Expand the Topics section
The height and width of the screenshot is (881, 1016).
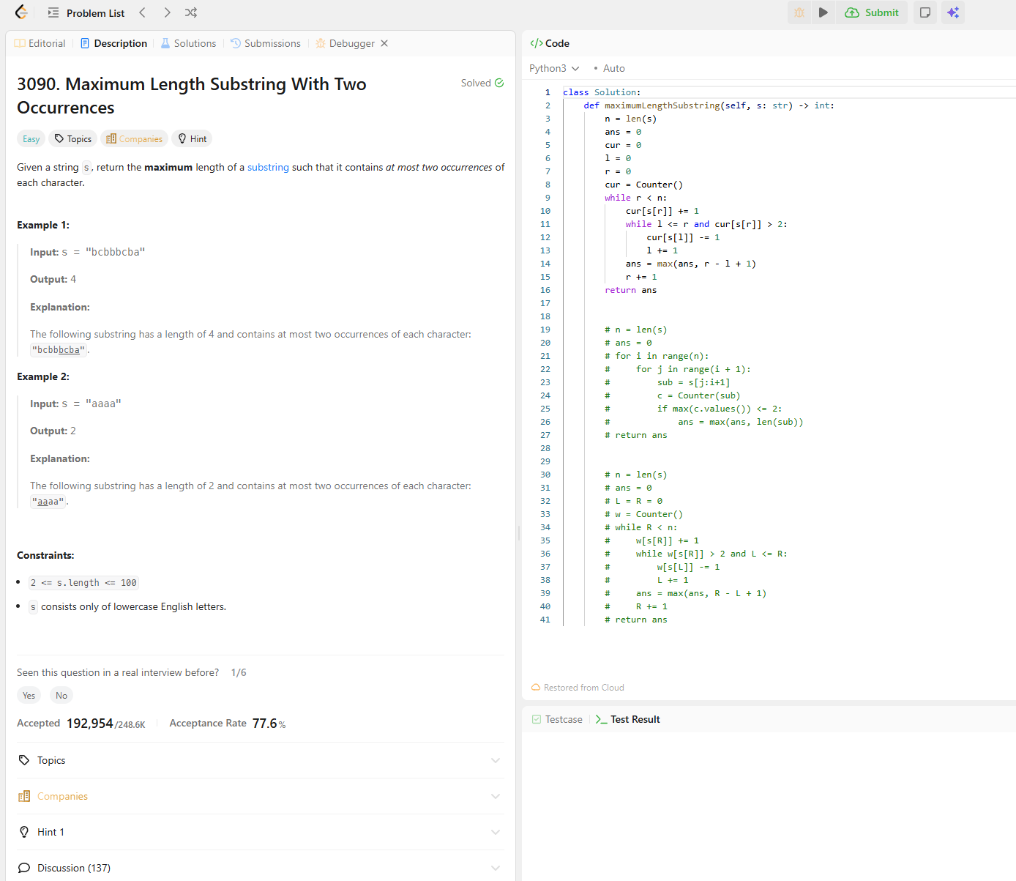[x=260, y=760]
